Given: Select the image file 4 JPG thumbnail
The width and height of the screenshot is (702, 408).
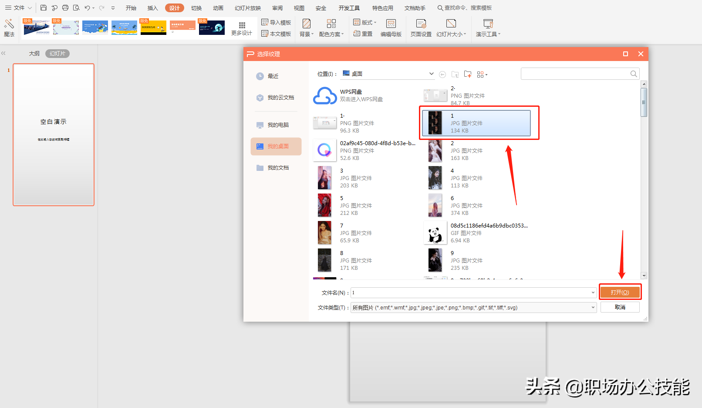Looking at the screenshot, I should click(435, 178).
